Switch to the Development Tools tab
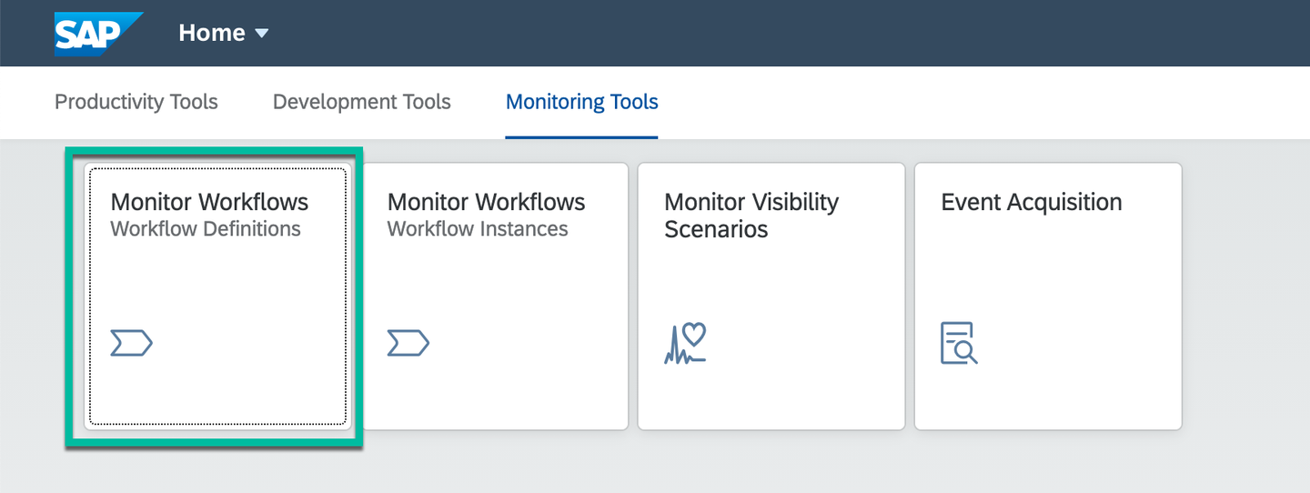The width and height of the screenshot is (1310, 493). [x=362, y=102]
